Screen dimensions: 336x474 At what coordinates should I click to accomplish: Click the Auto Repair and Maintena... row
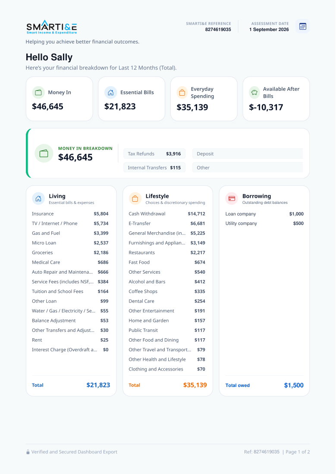pyautogui.click(x=70, y=272)
